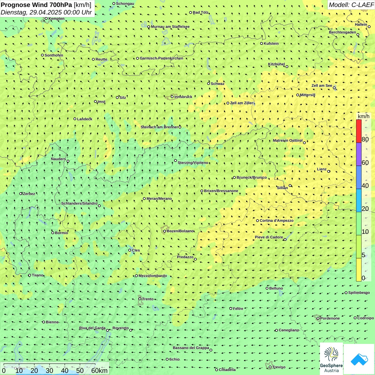This screenshot has height=375, width=375.
Task: Click the Berchtesgaden city label
Action: 343,32
